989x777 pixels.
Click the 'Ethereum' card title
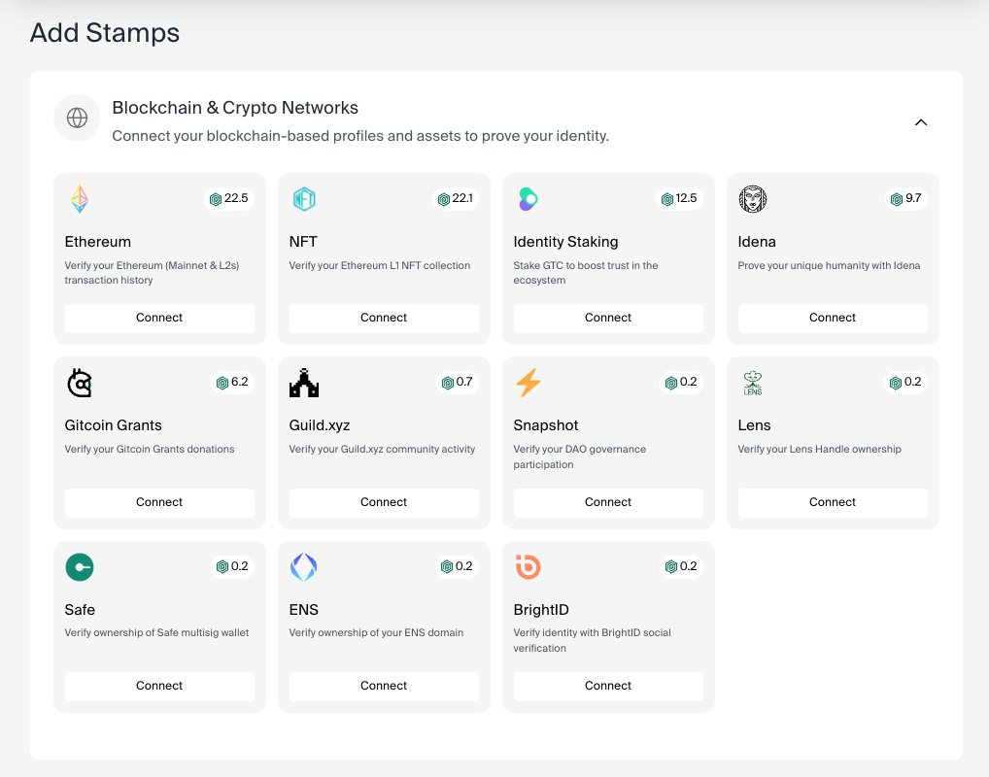[98, 242]
